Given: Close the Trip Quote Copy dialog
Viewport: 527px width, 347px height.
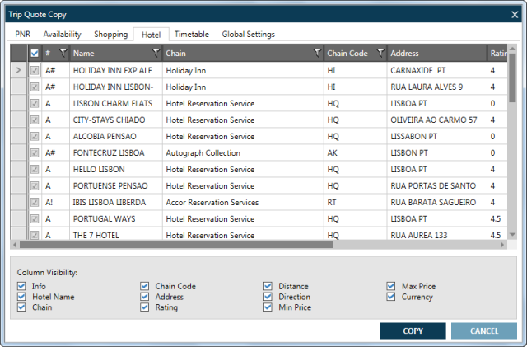Looking at the screenshot, I should pos(515,14).
